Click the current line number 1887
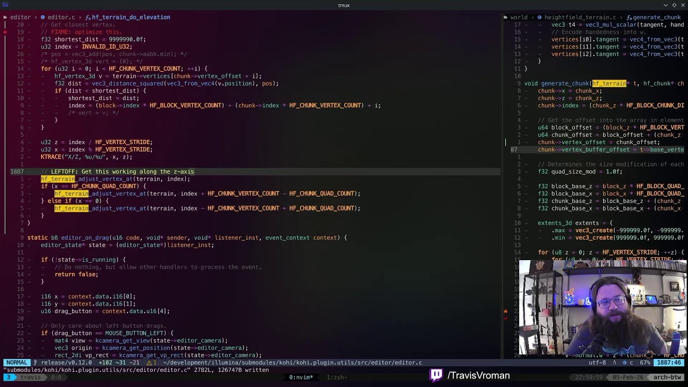Image resolution: width=688 pixels, height=387 pixels. 18,171
